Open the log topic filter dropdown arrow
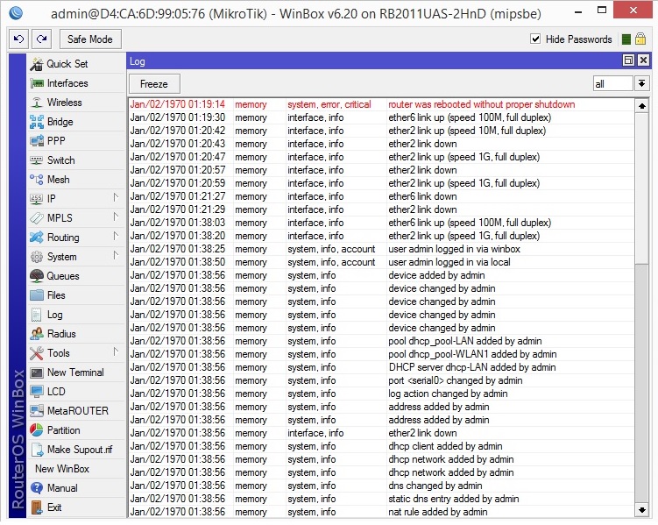This screenshot has height=525, width=658. tap(641, 83)
